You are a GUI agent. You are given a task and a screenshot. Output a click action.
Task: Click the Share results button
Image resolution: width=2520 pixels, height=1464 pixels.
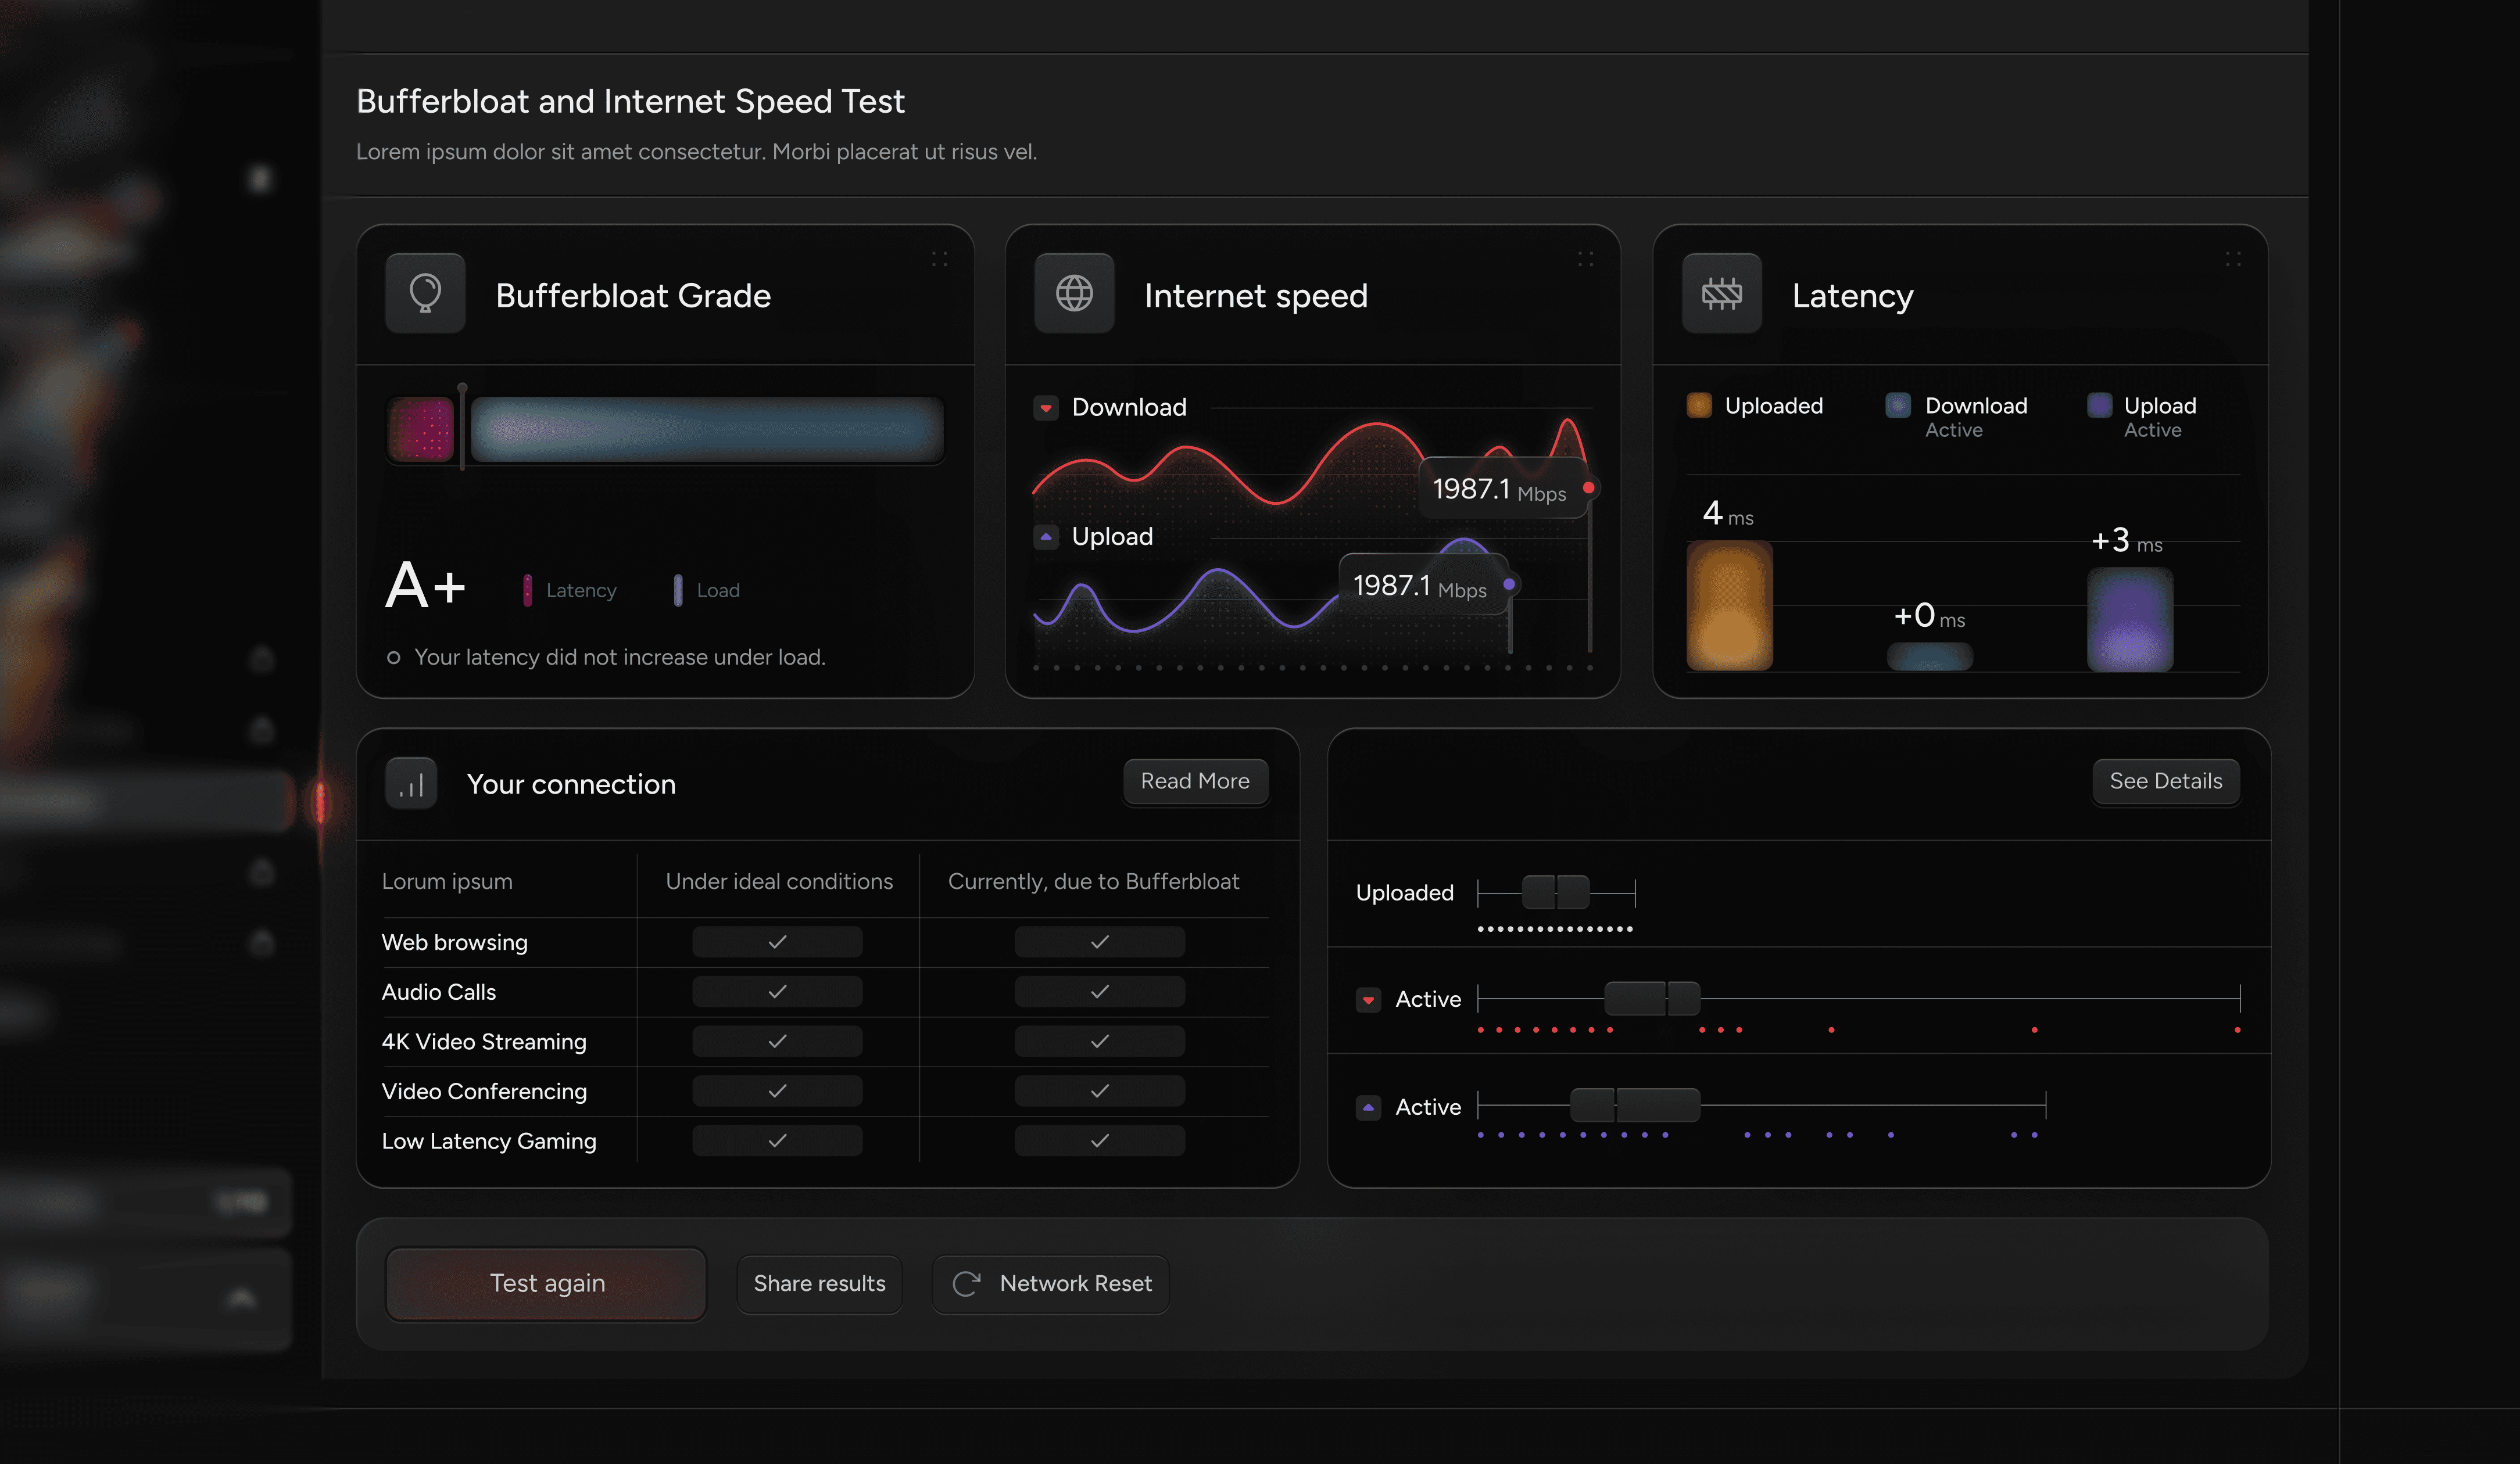[x=819, y=1284]
